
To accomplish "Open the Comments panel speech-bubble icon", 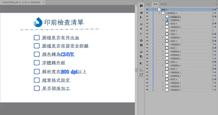I will pyautogui.click(x=141, y=6).
